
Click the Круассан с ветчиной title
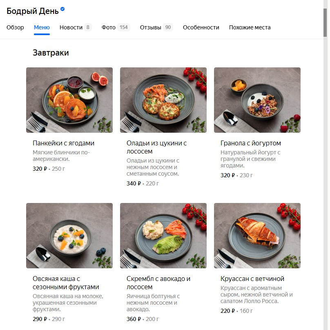coord(252,279)
